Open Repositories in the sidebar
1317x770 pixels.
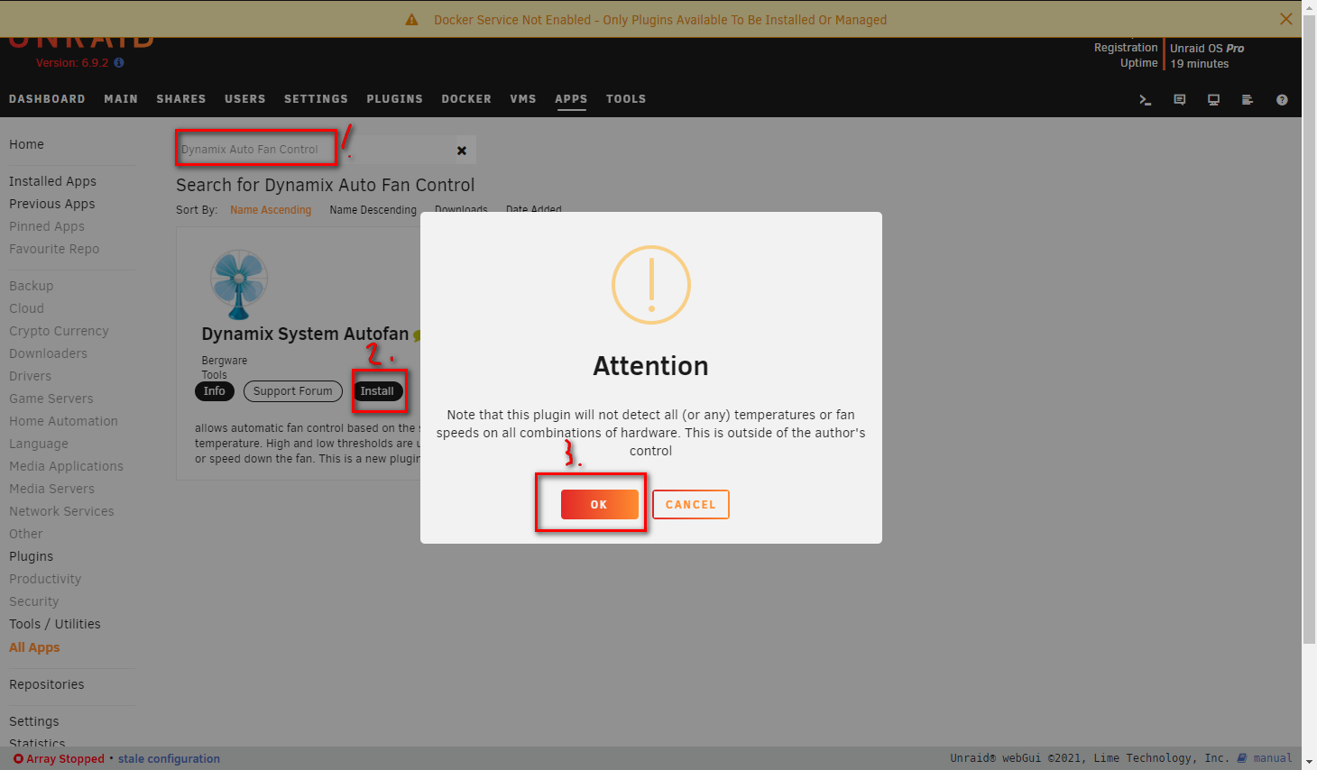tap(47, 684)
